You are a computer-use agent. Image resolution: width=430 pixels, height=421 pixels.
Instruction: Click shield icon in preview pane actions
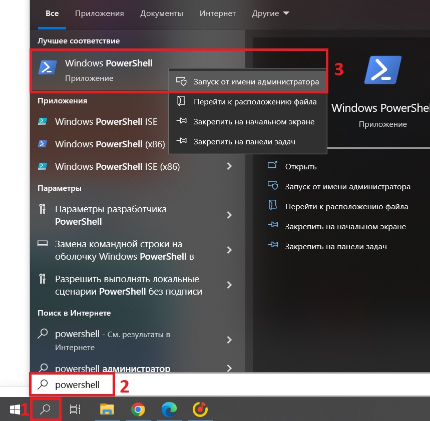(273, 185)
